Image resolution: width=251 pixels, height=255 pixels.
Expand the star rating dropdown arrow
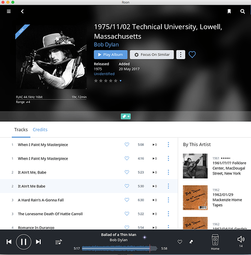pos(121,81)
